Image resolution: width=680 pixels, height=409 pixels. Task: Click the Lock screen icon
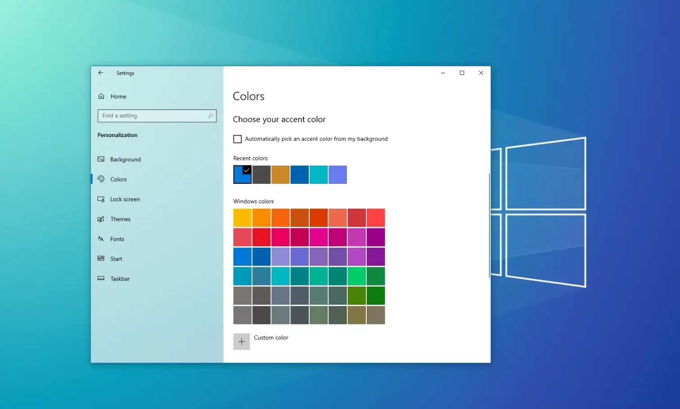[x=101, y=199]
